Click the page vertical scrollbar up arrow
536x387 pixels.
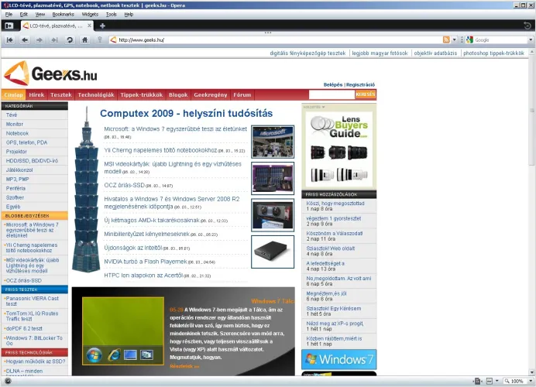pos(532,52)
